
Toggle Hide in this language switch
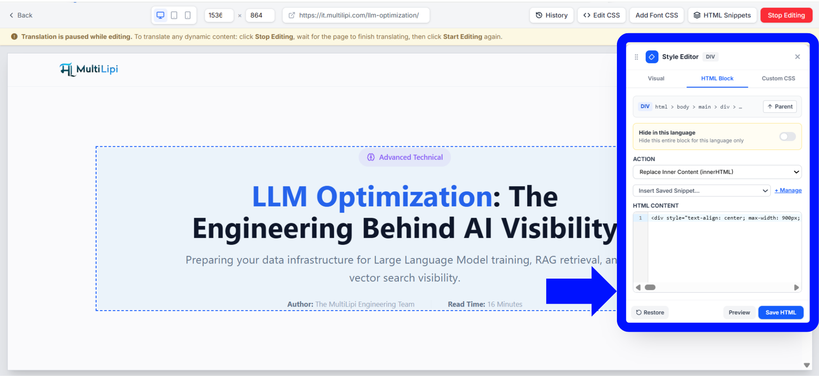point(787,136)
